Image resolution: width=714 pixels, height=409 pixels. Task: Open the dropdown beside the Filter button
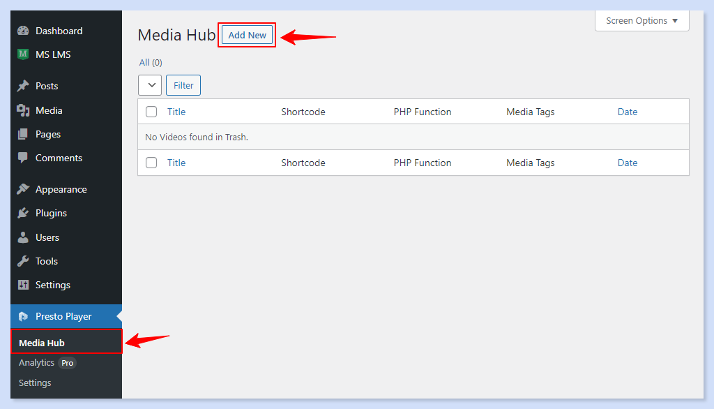point(150,85)
